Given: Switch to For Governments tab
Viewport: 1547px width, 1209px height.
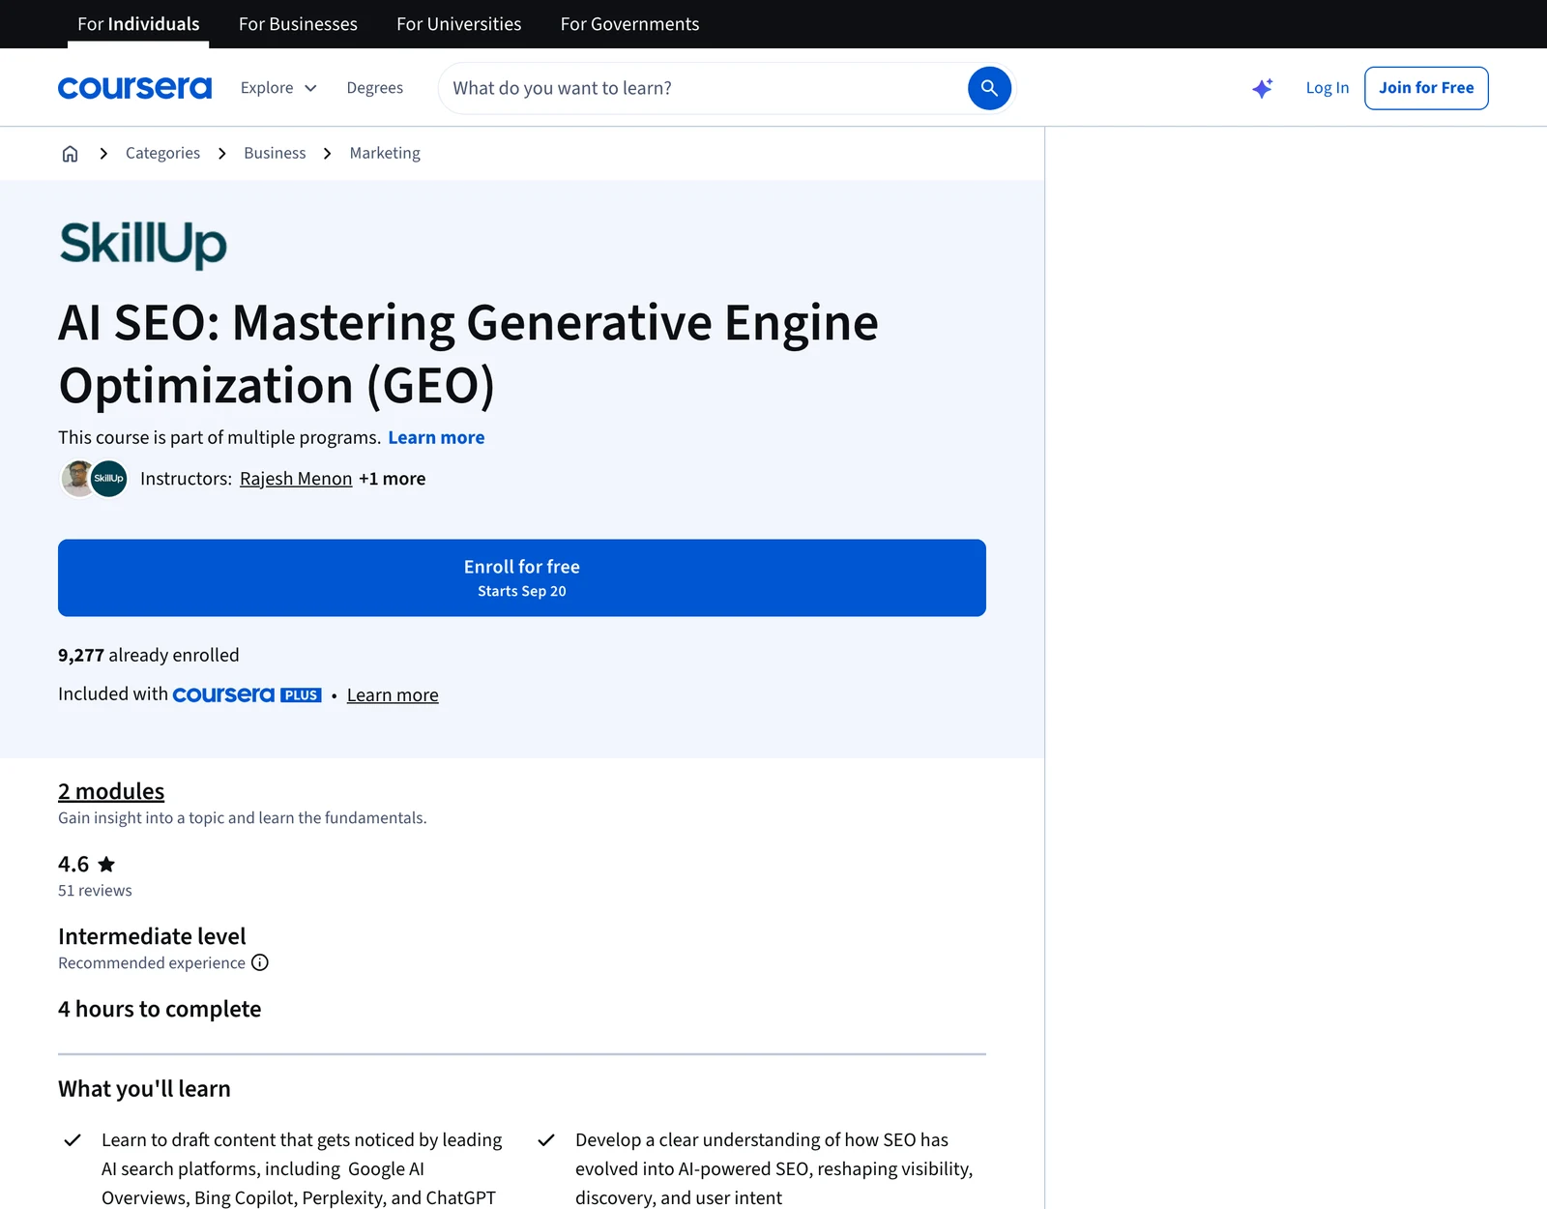Looking at the screenshot, I should (x=629, y=24).
